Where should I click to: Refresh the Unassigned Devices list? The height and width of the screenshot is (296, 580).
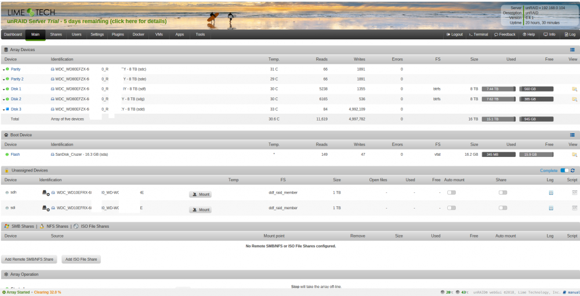pyautogui.click(x=572, y=170)
